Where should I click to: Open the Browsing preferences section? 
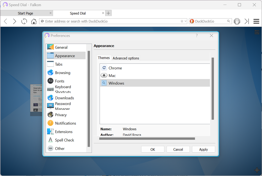(x=66, y=73)
